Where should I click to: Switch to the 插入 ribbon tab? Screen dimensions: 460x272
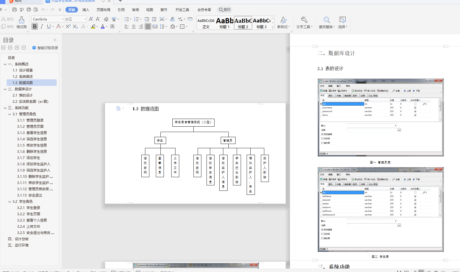[86, 10]
